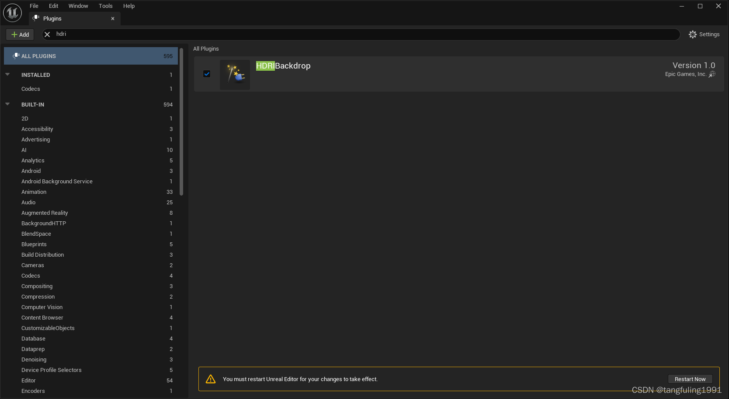Click the Unreal Engine logo icon
Screen dimensions: 729x399
(12, 13)
